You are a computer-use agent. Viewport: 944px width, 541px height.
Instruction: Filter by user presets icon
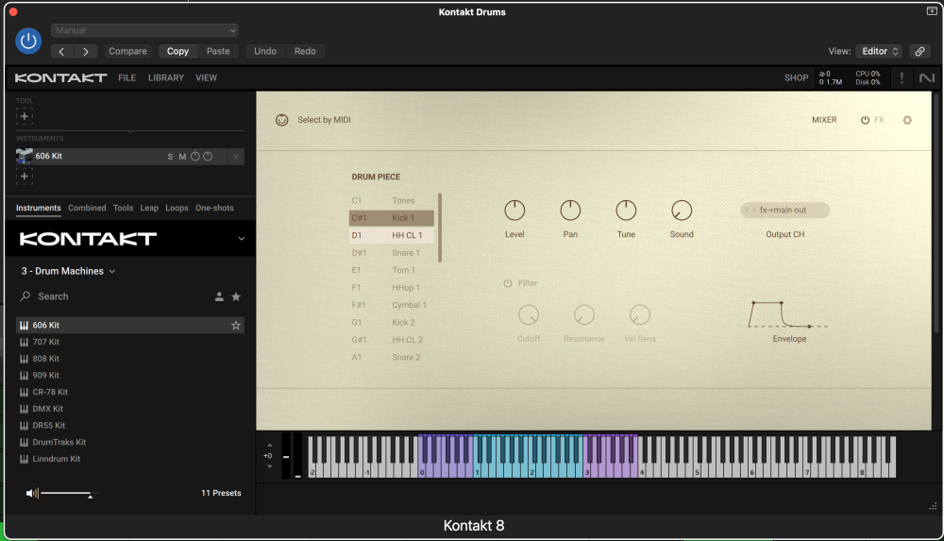point(219,296)
